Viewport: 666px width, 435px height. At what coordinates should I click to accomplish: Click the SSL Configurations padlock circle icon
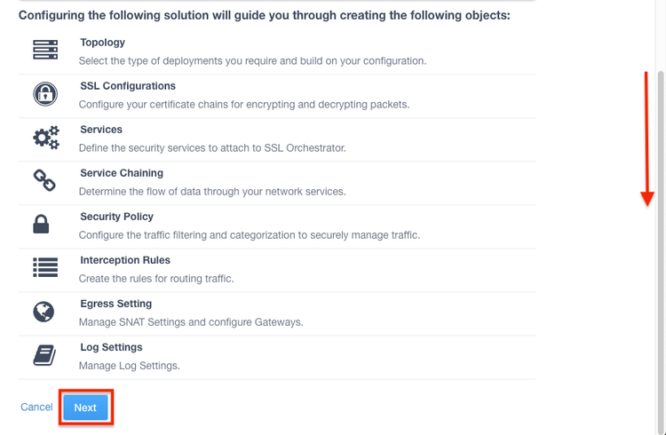pos(44,94)
